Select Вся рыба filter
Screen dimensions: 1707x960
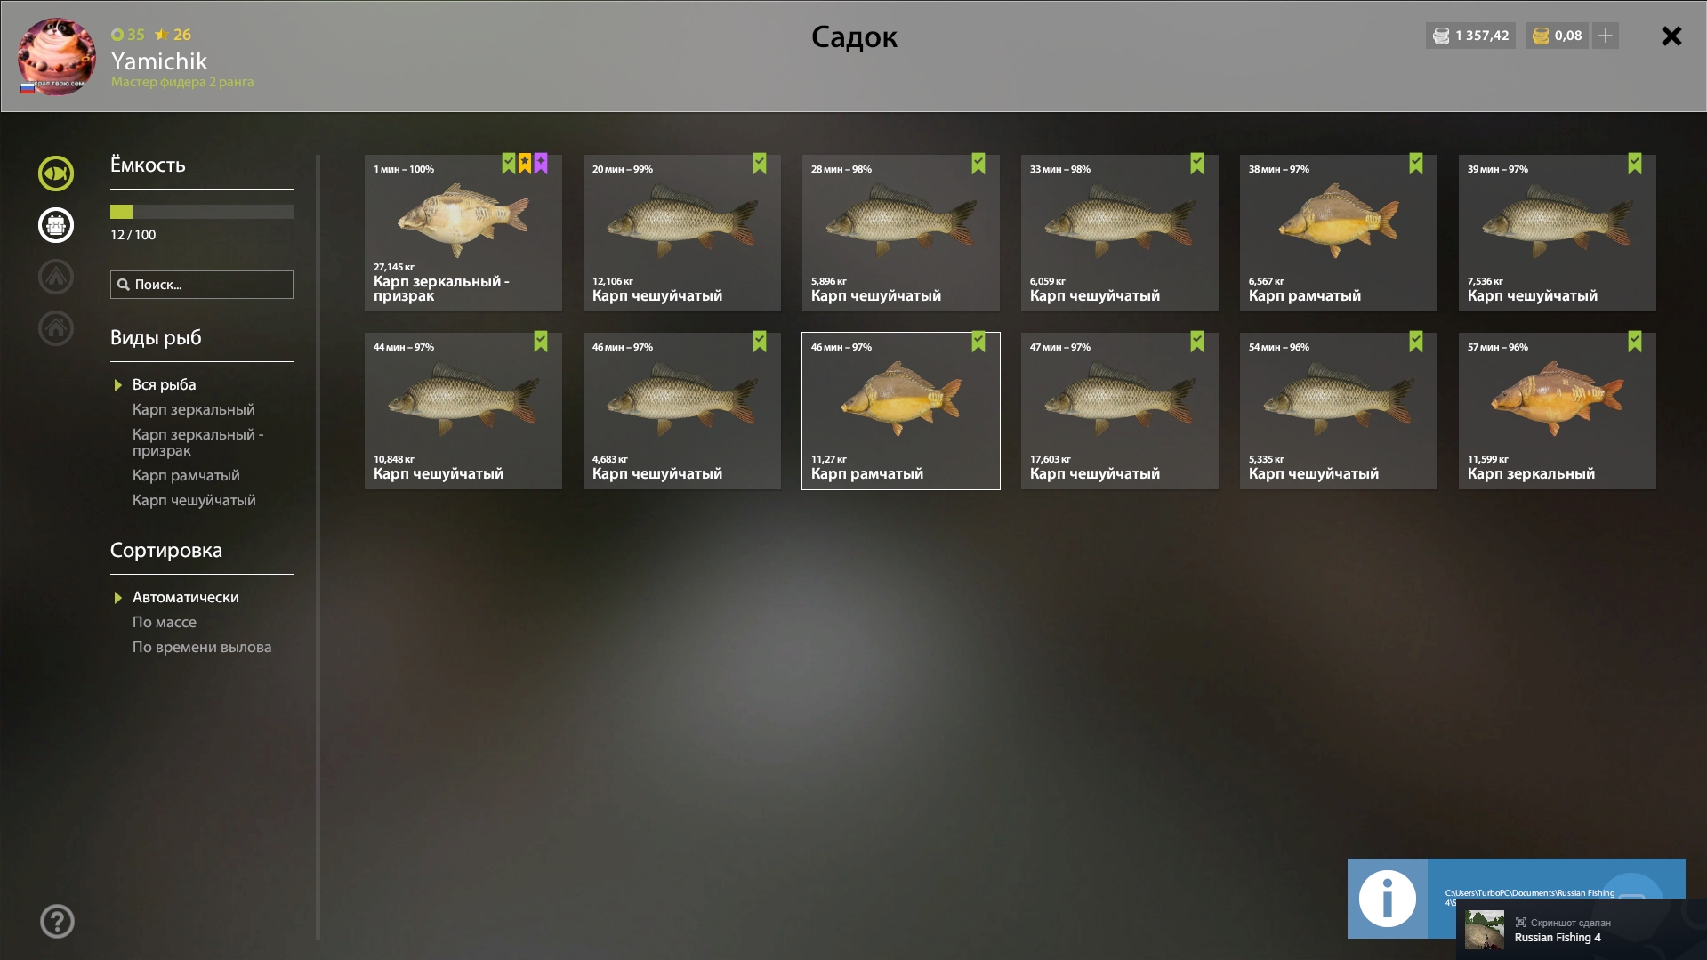point(165,384)
